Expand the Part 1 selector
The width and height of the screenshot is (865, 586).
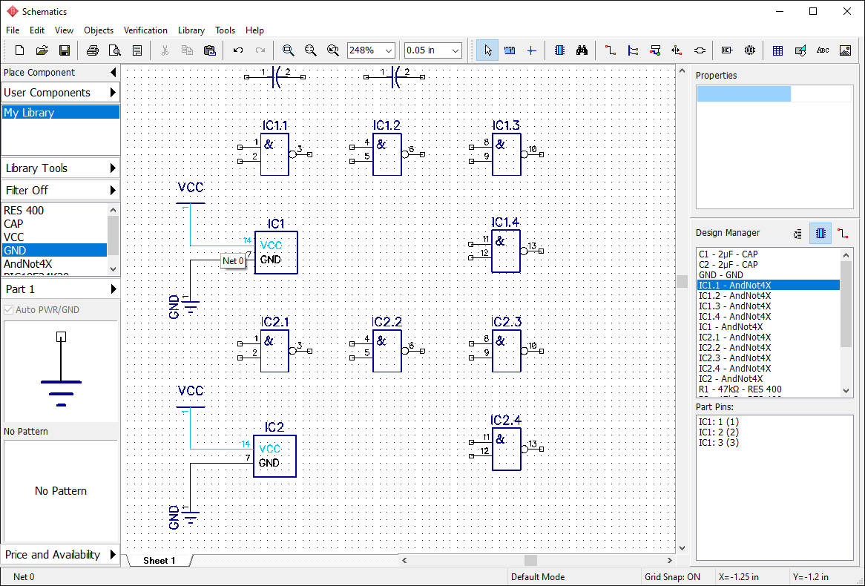60,289
